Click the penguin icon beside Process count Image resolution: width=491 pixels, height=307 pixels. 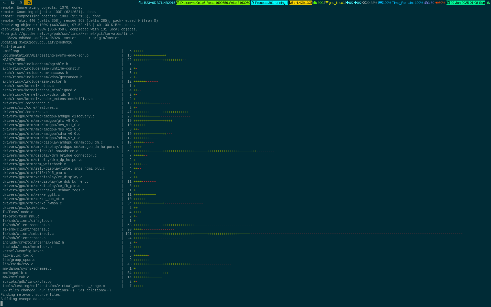pyautogui.click(x=253, y=3)
